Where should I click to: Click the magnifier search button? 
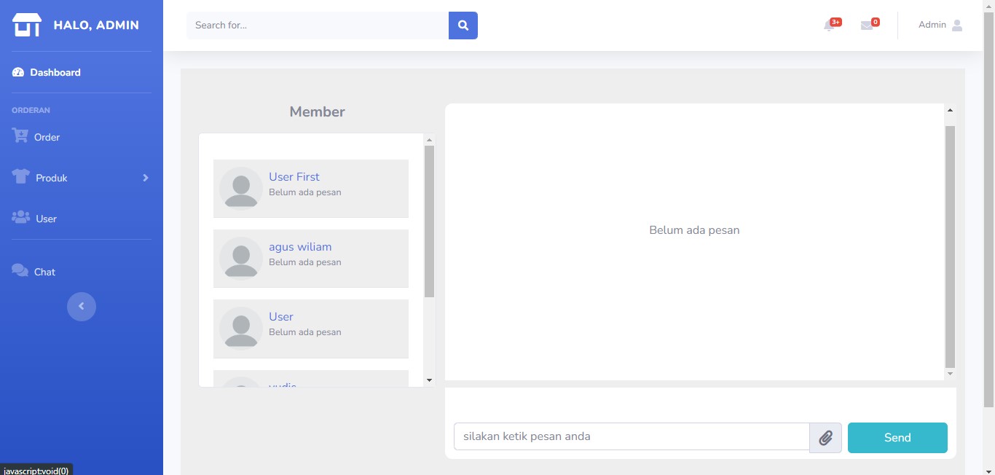463,25
